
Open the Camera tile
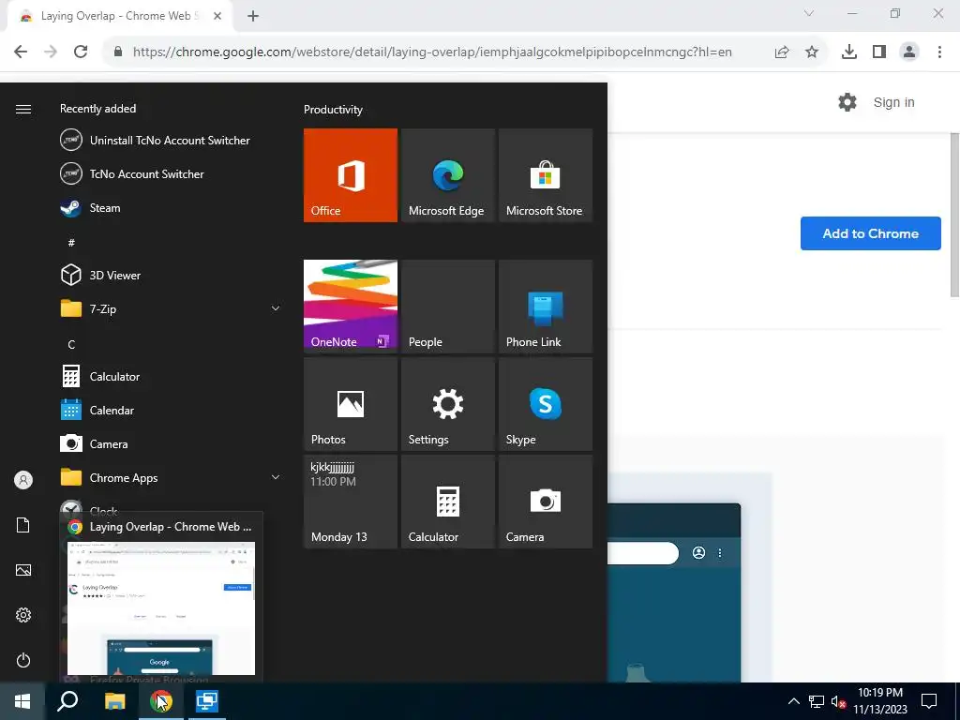[546, 502]
